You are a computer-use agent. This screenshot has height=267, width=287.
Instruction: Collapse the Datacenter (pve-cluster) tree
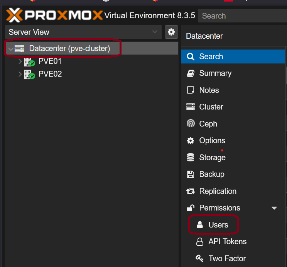tap(11, 49)
